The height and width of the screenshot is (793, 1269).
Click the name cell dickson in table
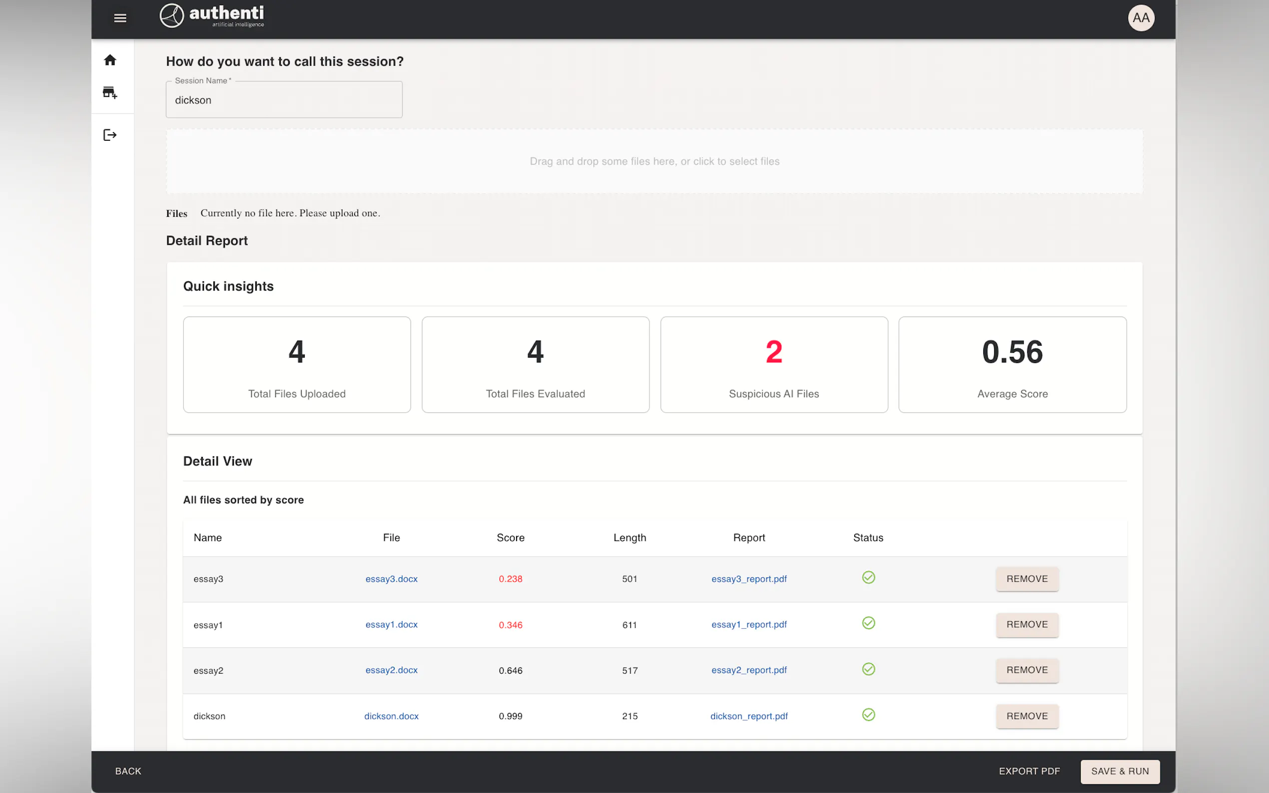click(x=209, y=716)
